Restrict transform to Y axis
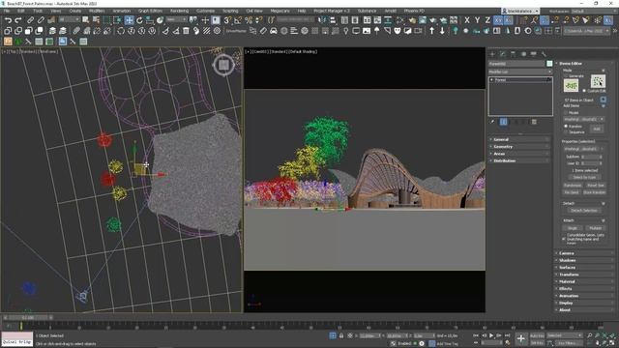 click(x=477, y=19)
